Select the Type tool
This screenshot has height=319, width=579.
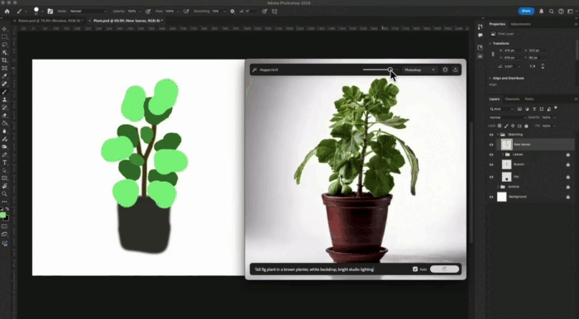click(4, 163)
